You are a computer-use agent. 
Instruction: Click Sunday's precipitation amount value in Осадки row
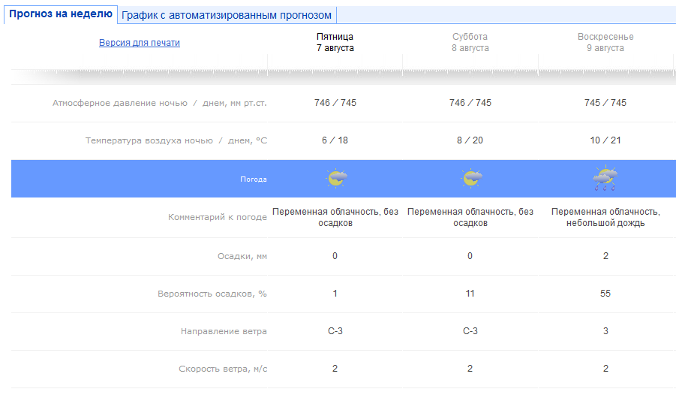605,256
